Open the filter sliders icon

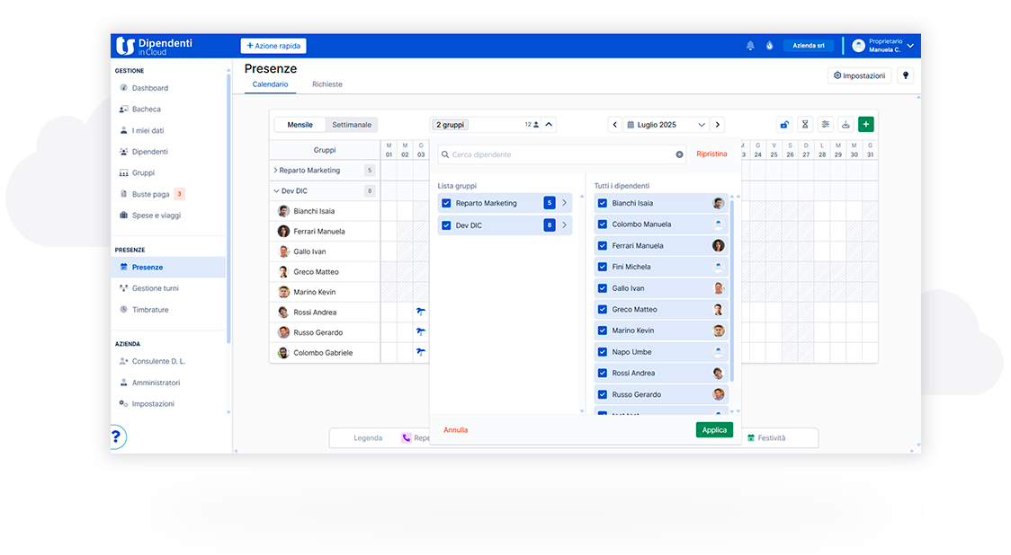tap(826, 124)
